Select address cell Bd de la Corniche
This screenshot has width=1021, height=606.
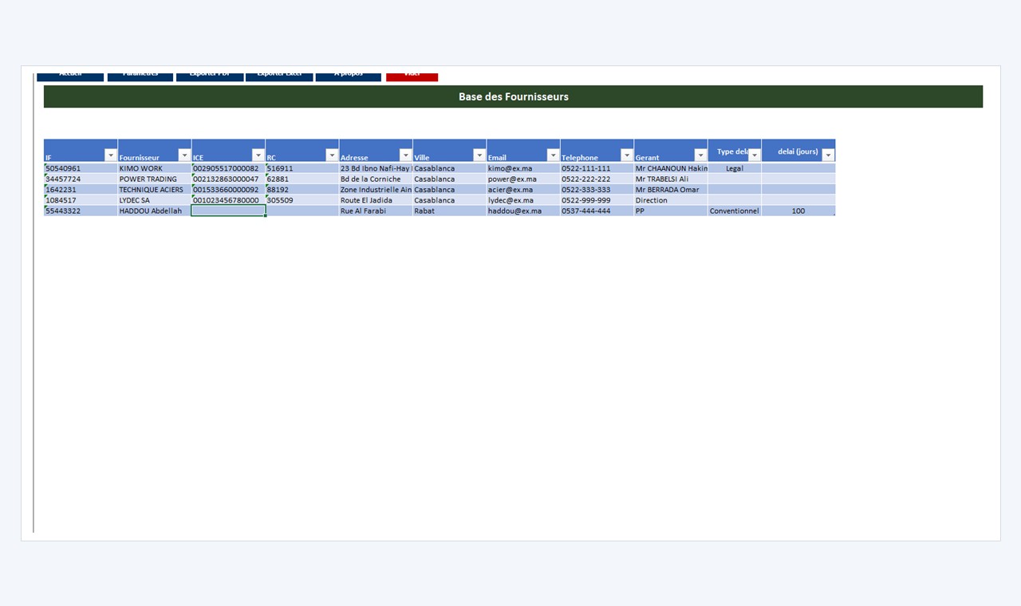[x=376, y=179]
